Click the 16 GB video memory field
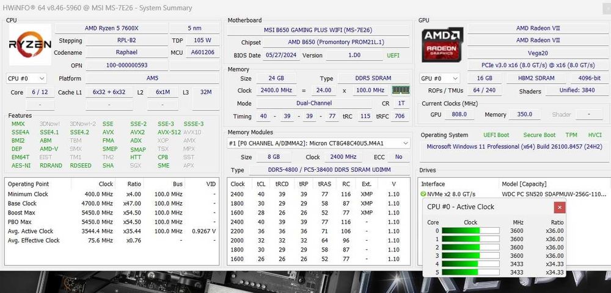 coord(485,79)
